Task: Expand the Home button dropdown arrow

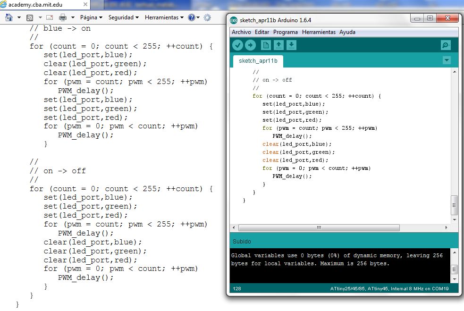Action: tap(19, 17)
